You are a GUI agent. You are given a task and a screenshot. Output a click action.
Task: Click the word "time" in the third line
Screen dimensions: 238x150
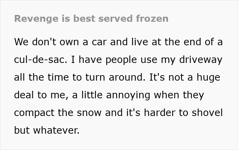[58, 78]
